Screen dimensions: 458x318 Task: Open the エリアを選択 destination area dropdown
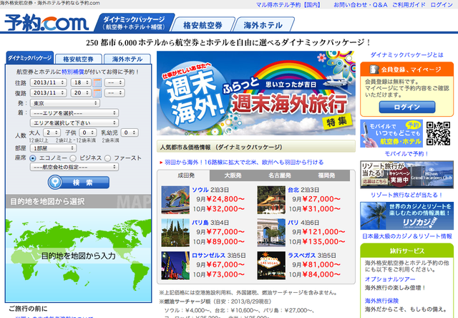74,113
